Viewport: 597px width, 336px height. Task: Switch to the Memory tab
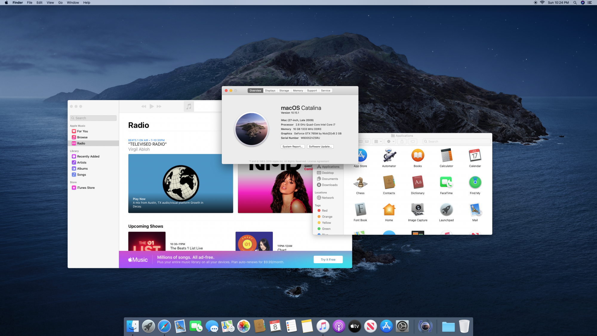click(x=298, y=90)
